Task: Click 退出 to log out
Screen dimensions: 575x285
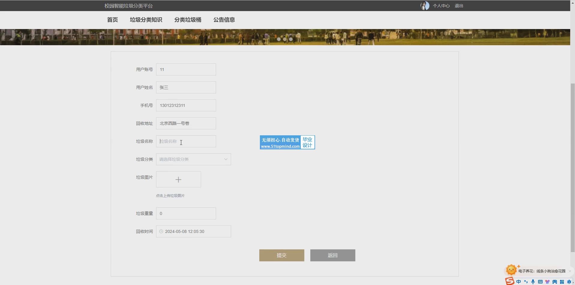Action: click(459, 6)
